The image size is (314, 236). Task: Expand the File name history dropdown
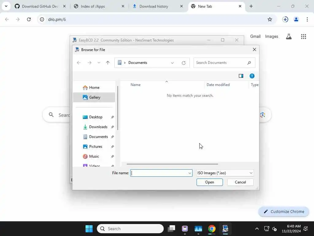(190, 173)
